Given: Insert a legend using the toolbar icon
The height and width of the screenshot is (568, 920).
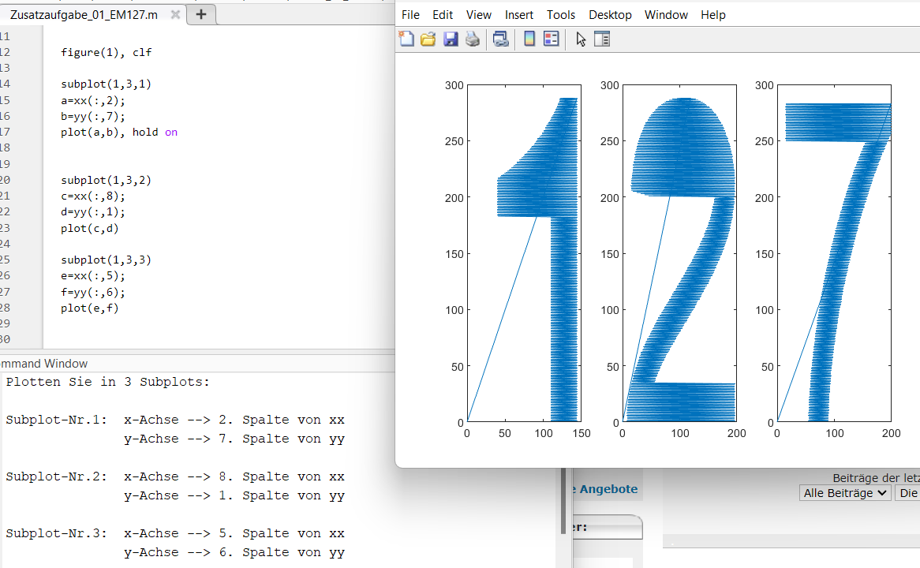Looking at the screenshot, I should (x=552, y=39).
